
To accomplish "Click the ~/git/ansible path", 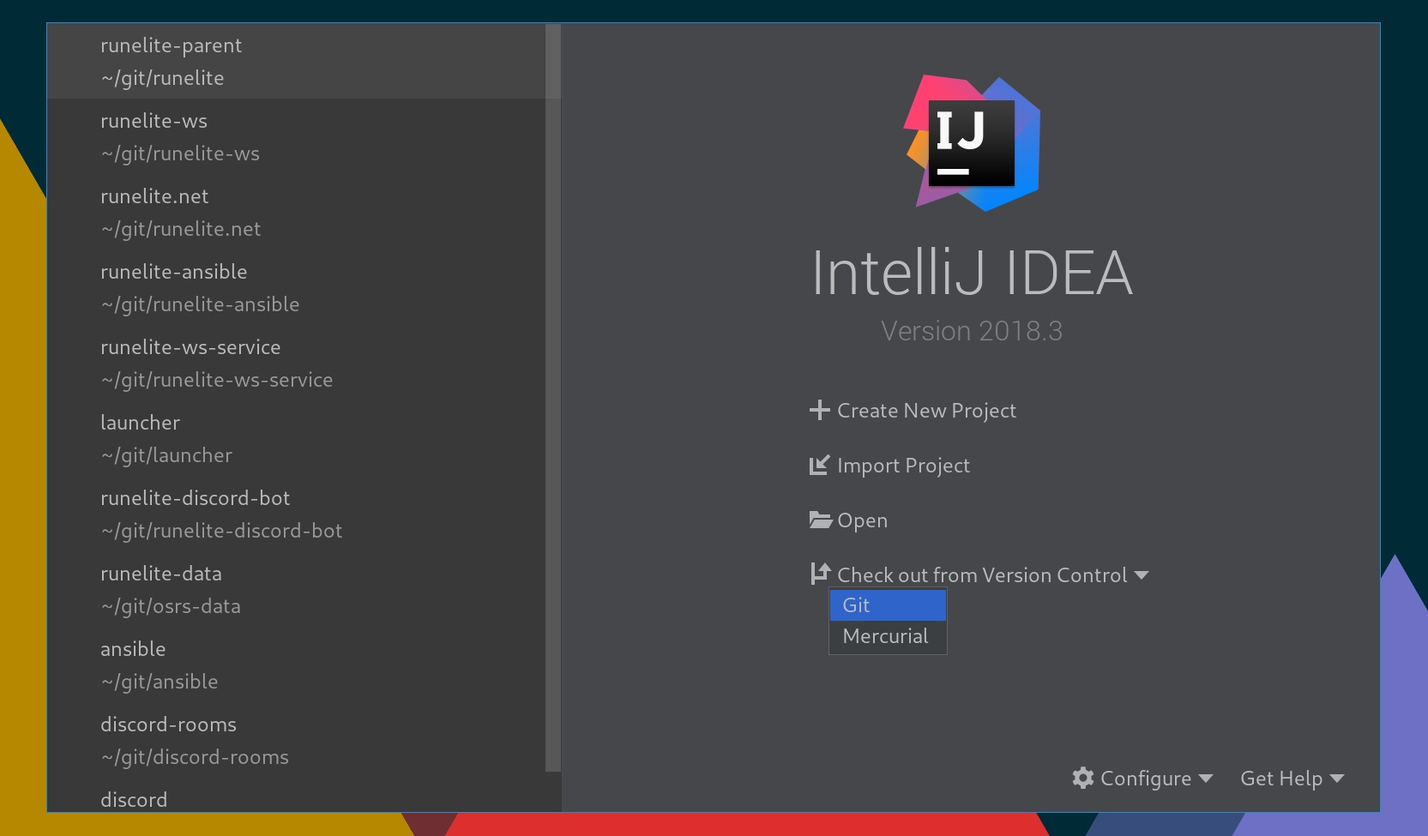I will pos(160,682).
